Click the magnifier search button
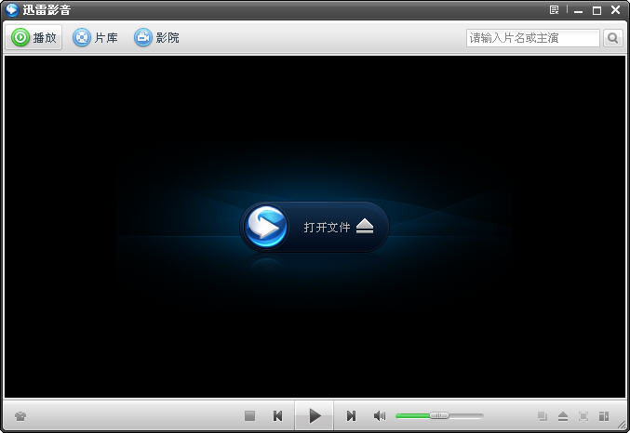Screen dimensions: 630x433 click(612, 38)
